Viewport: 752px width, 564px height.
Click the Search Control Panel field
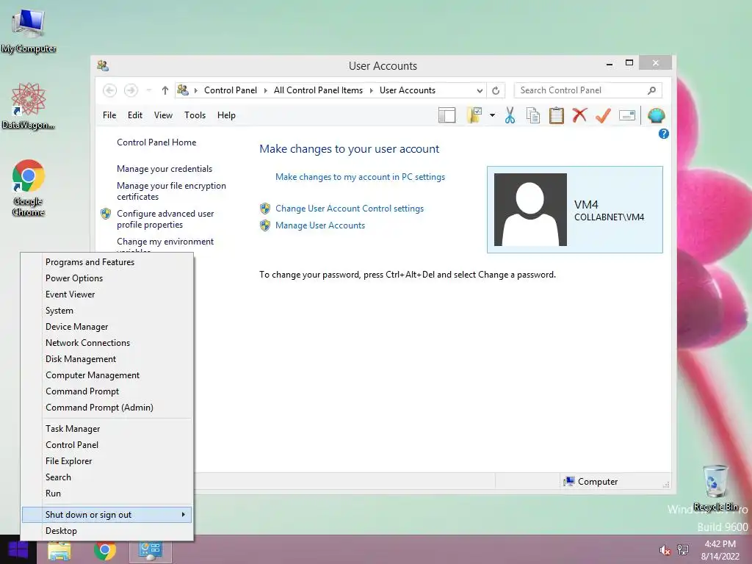(x=588, y=90)
